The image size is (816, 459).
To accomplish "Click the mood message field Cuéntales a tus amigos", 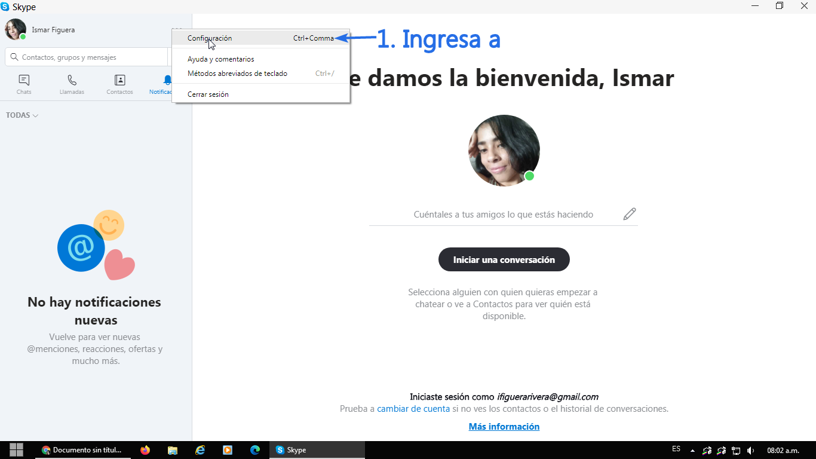I will coord(504,214).
